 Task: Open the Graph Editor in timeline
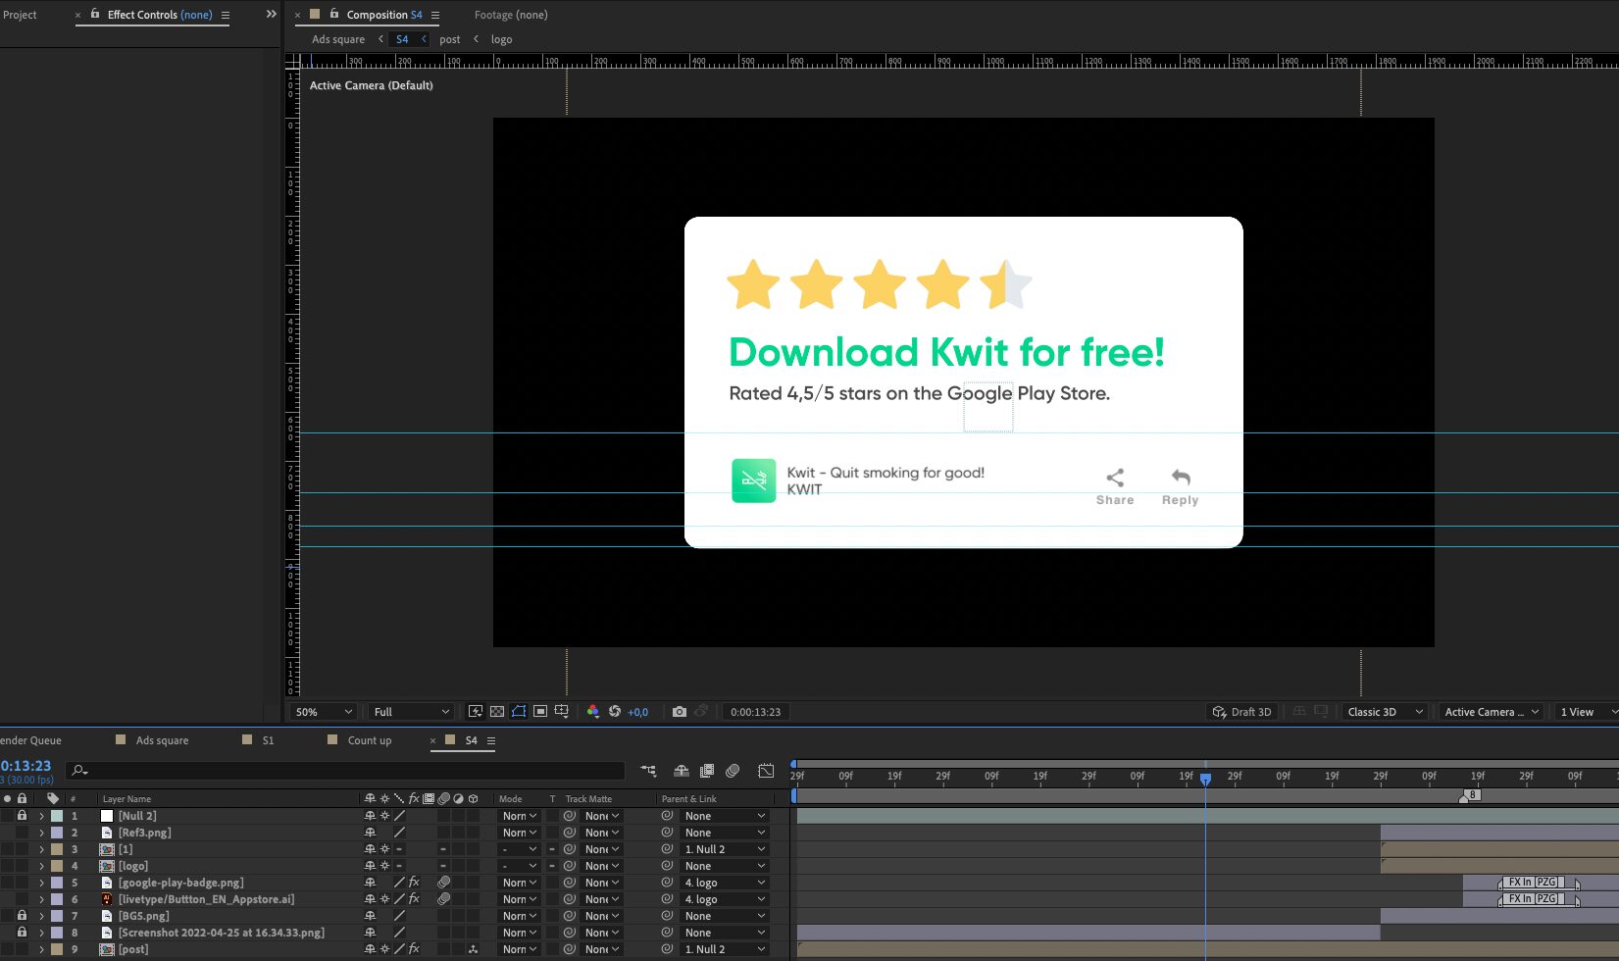(x=766, y=771)
